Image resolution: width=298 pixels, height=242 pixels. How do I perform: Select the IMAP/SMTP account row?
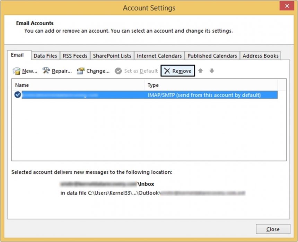pos(139,94)
